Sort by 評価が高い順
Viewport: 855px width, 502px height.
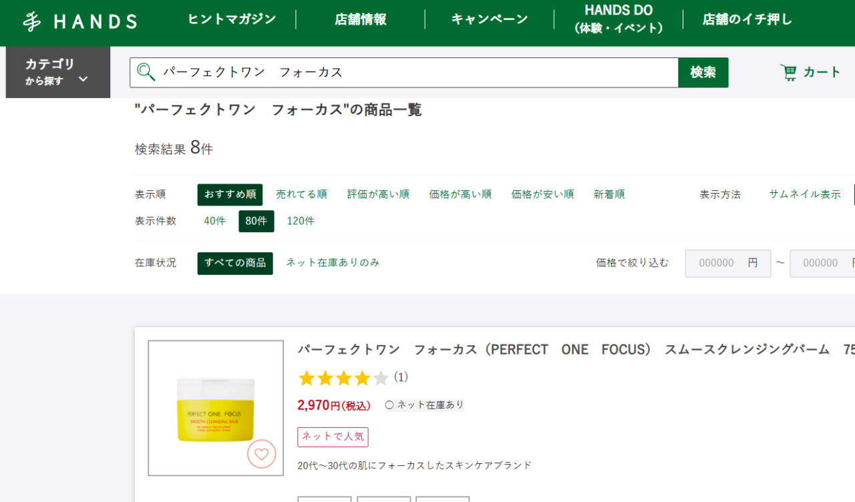click(x=378, y=194)
